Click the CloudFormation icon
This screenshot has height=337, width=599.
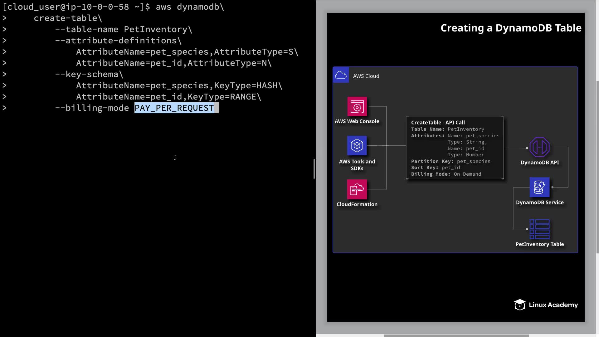point(357,189)
